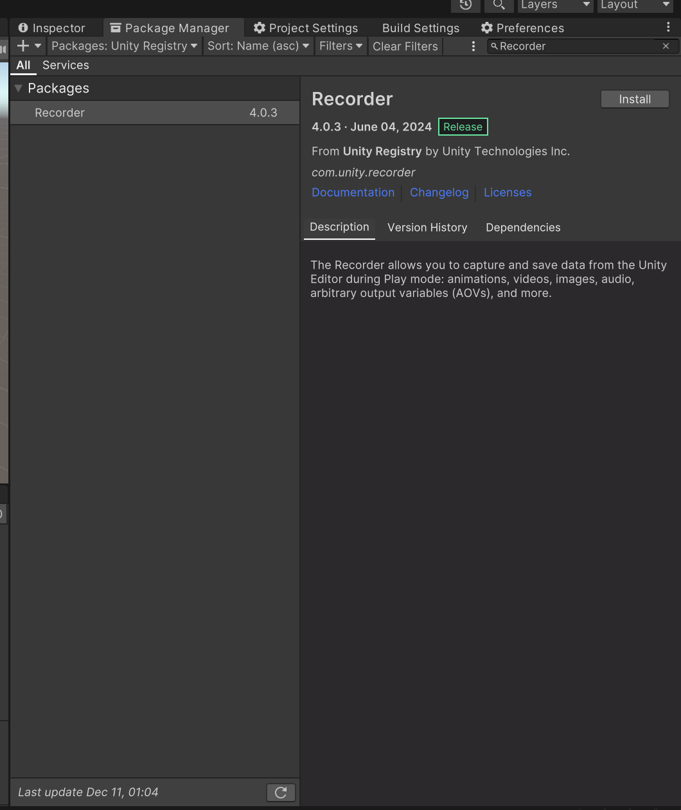Install the Recorder package

635,99
